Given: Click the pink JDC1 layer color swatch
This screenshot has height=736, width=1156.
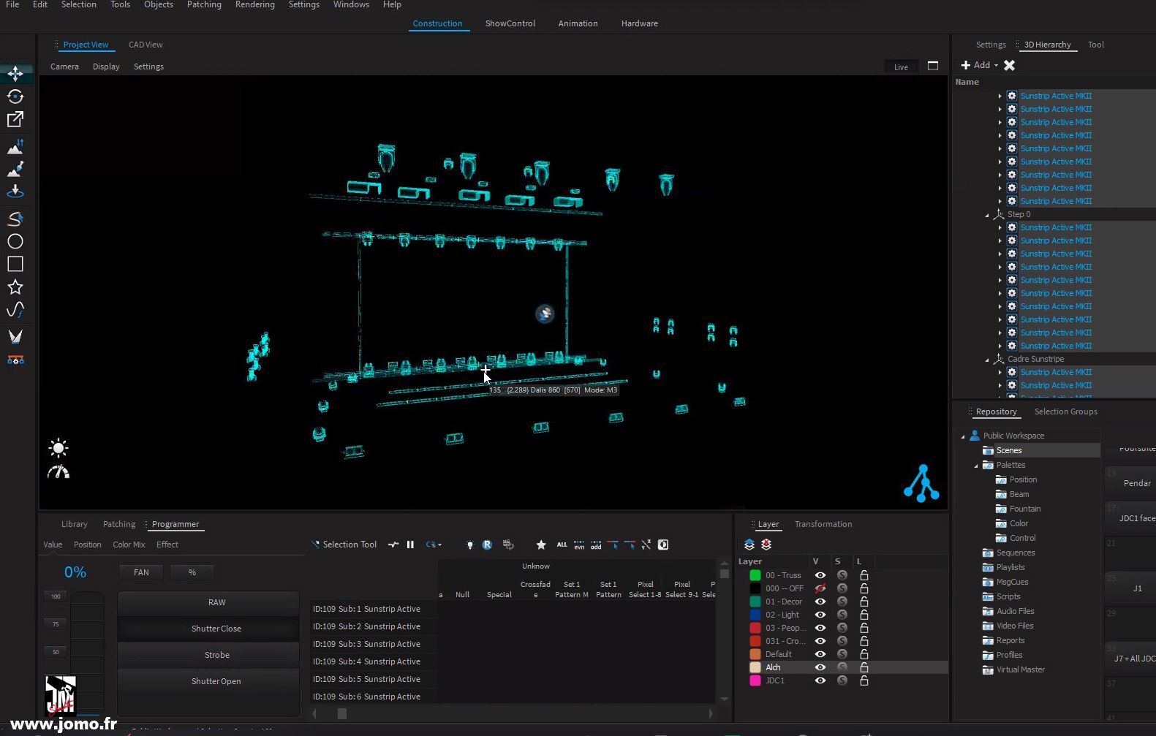Looking at the screenshot, I should point(755,681).
